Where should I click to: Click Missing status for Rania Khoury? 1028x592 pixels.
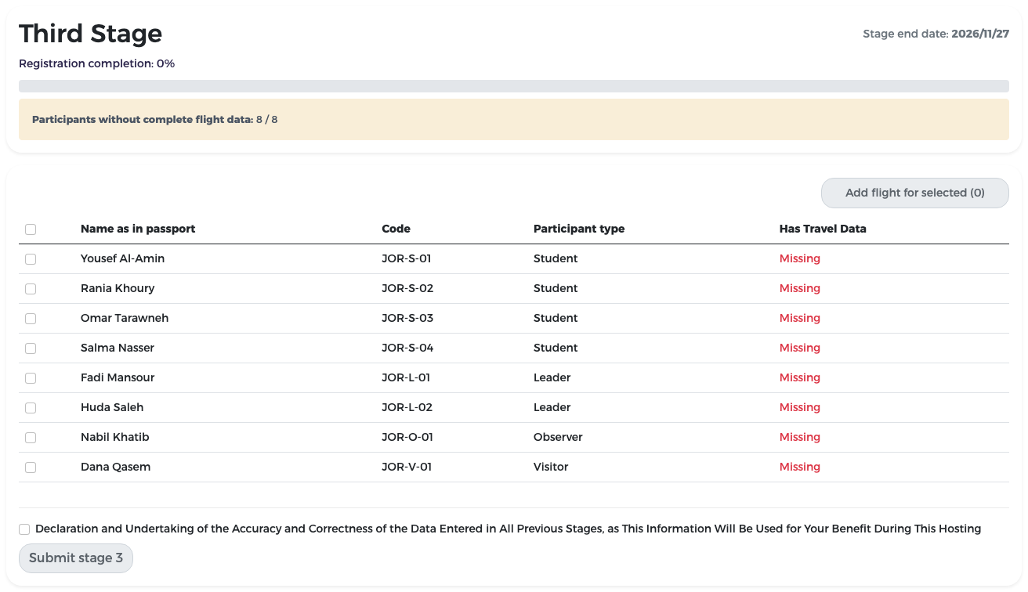(800, 288)
